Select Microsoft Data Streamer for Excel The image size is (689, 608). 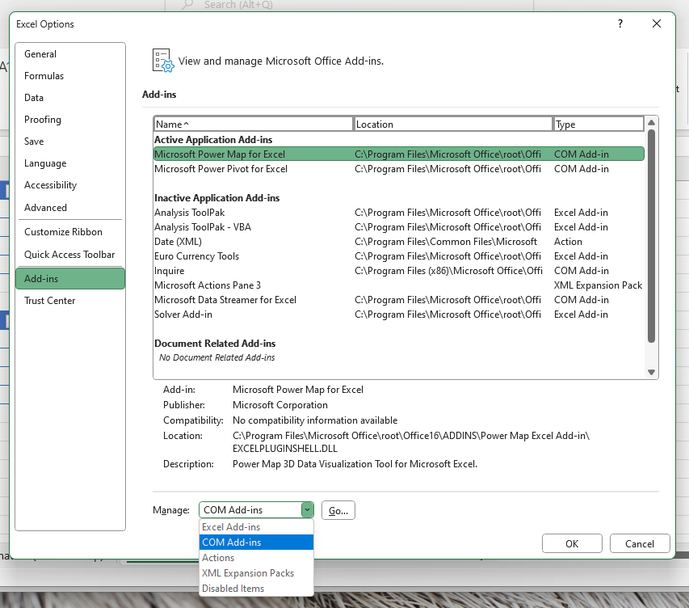pos(398,300)
